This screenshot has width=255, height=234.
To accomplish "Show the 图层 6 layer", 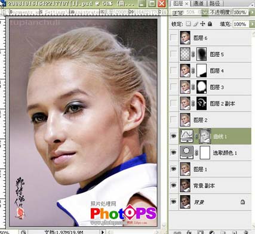I will [x=174, y=38].
